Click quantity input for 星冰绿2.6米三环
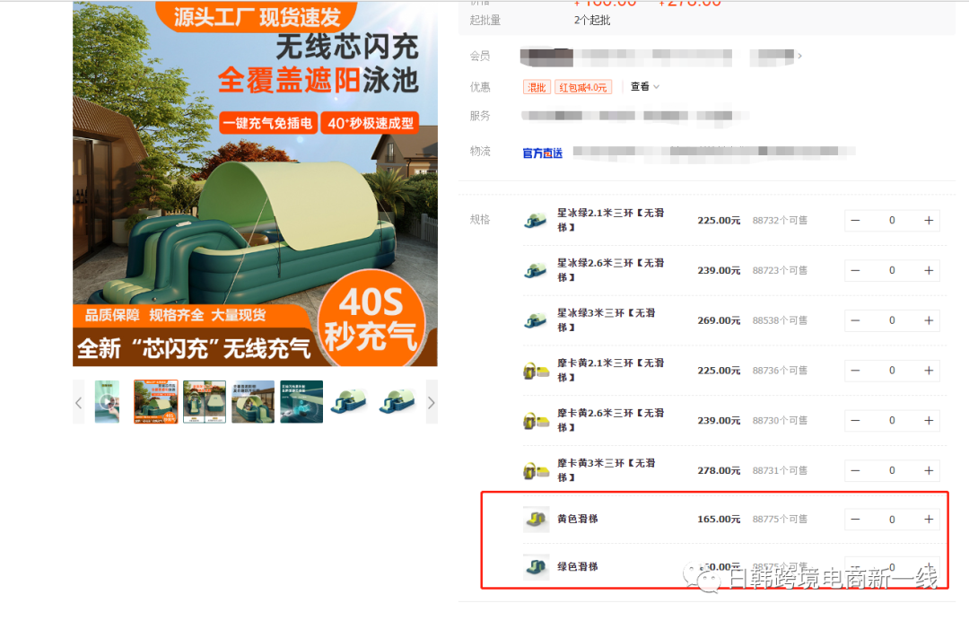969x621 pixels. click(892, 270)
